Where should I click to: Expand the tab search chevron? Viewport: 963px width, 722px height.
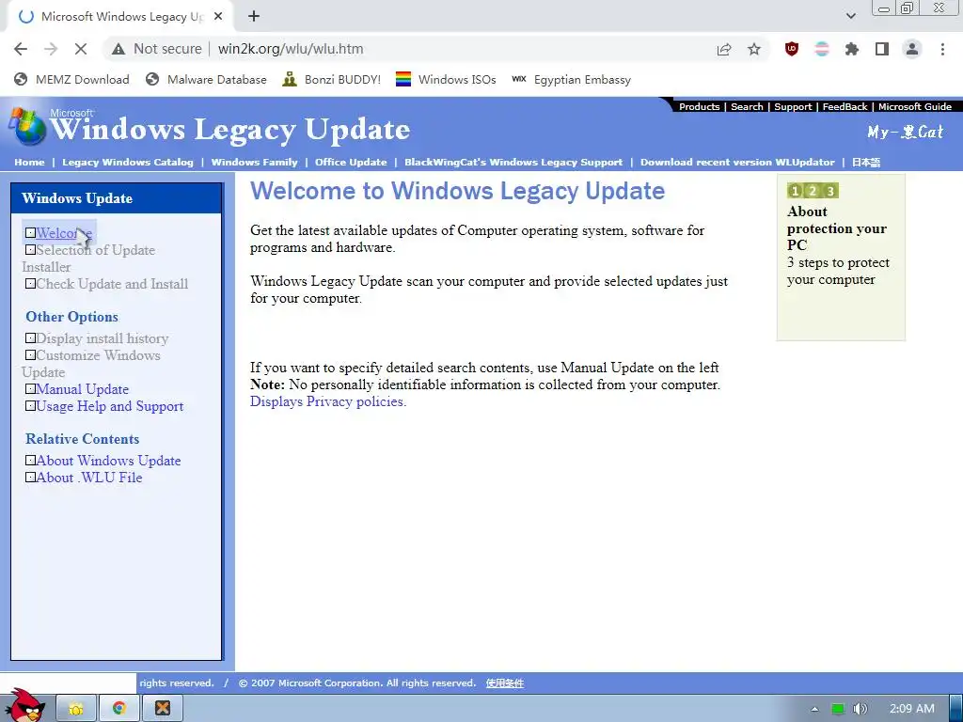coord(850,16)
